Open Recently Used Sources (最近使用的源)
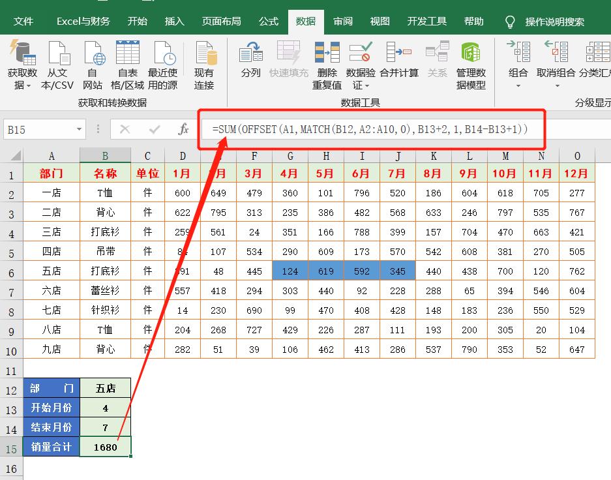The width and height of the screenshot is (611, 480). (x=163, y=65)
